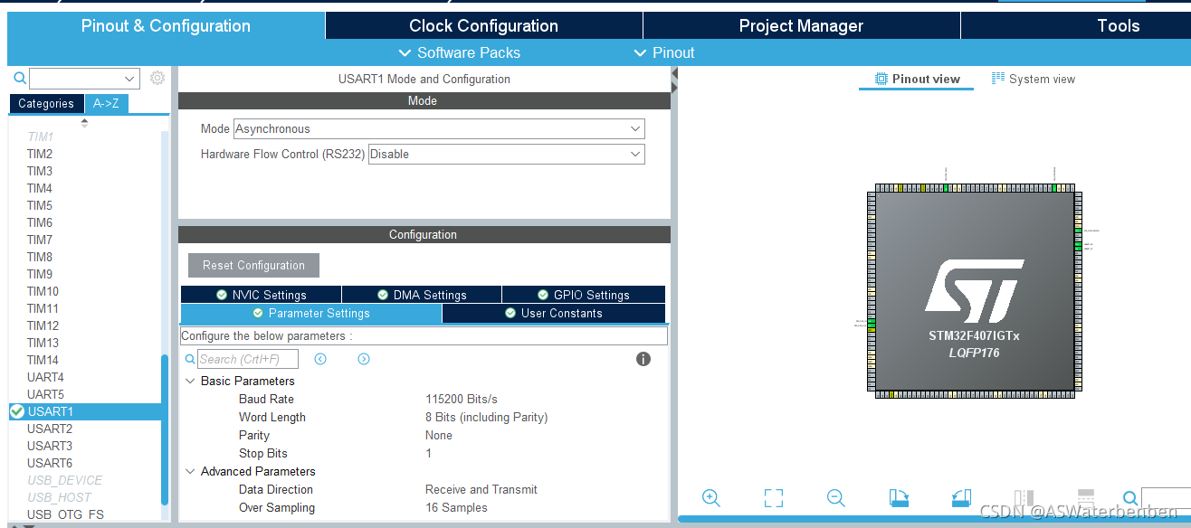Switch to the Clock Configuration tab
The height and width of the screenshot is (528, 1191).
pyautogui.click(x=483, y=25)
